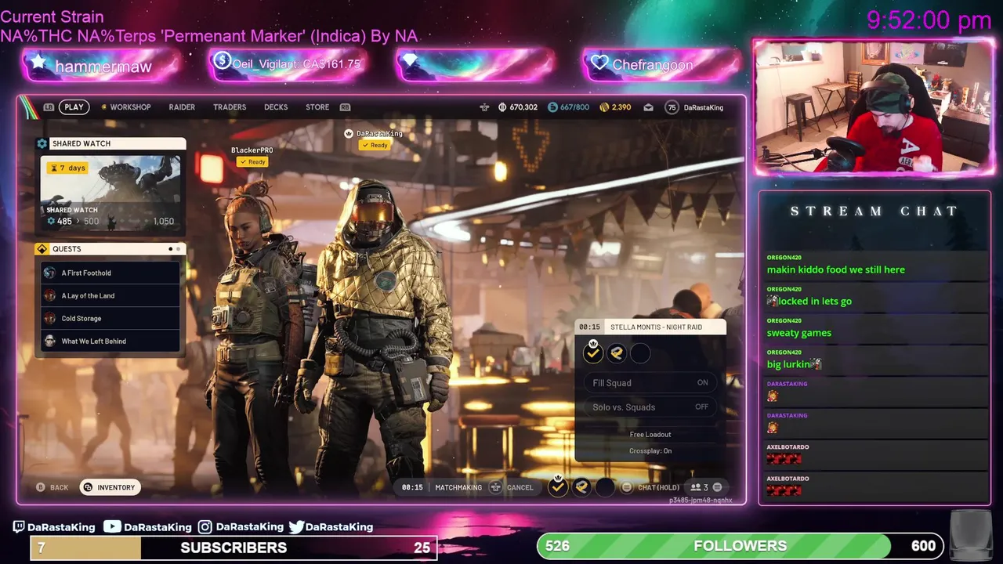This screenshot has width=1003, height=564.
Task: Open the DaRastaKing profile name in top bar
Action: click(x=704, y=107)
